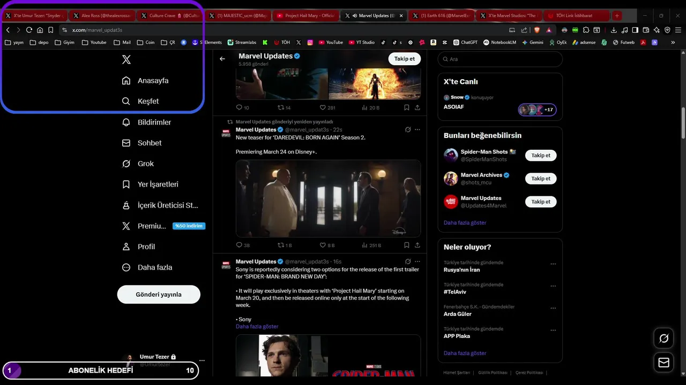
Task: Bookmark this page in the address bar
Action: (50, 30)
